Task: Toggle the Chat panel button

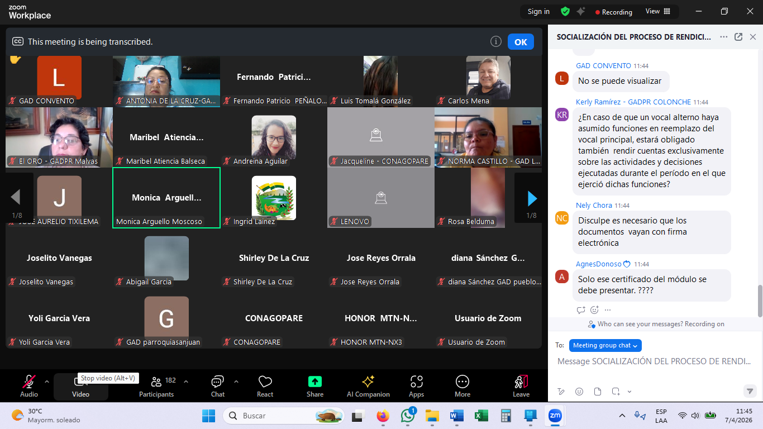Action: [218, 386]
